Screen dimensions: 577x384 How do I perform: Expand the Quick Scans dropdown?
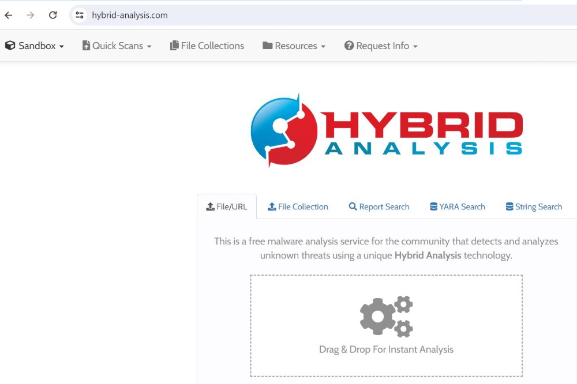pos(117,46)
